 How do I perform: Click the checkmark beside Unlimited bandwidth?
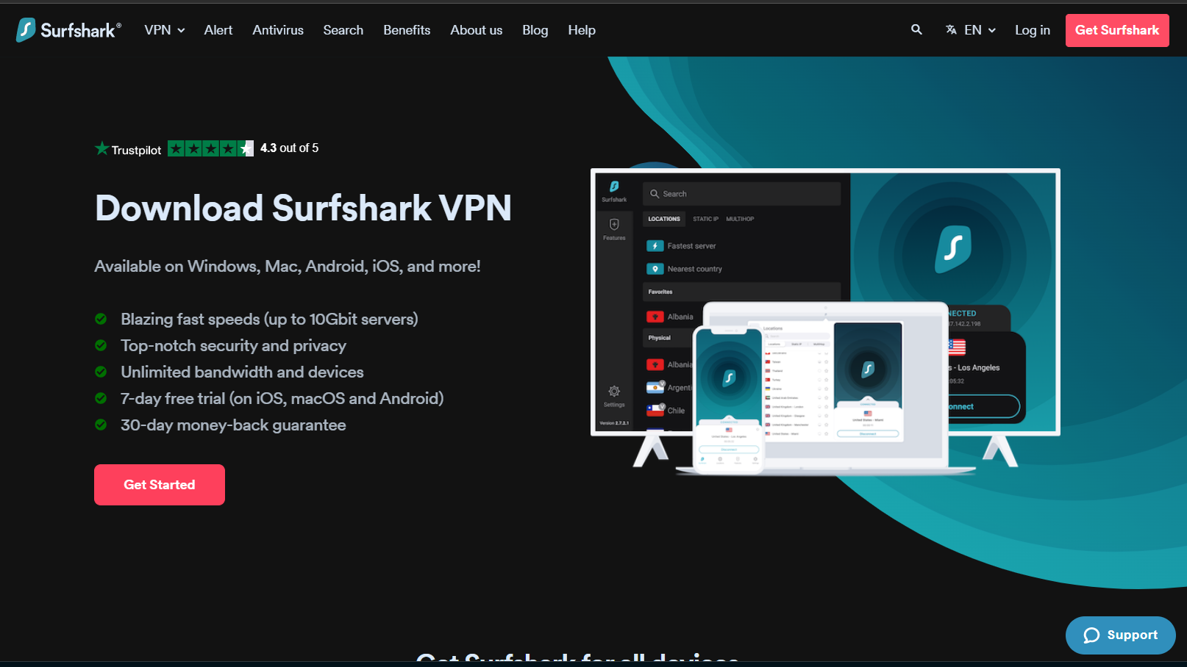pyautogui.click(x=101, y=372)
